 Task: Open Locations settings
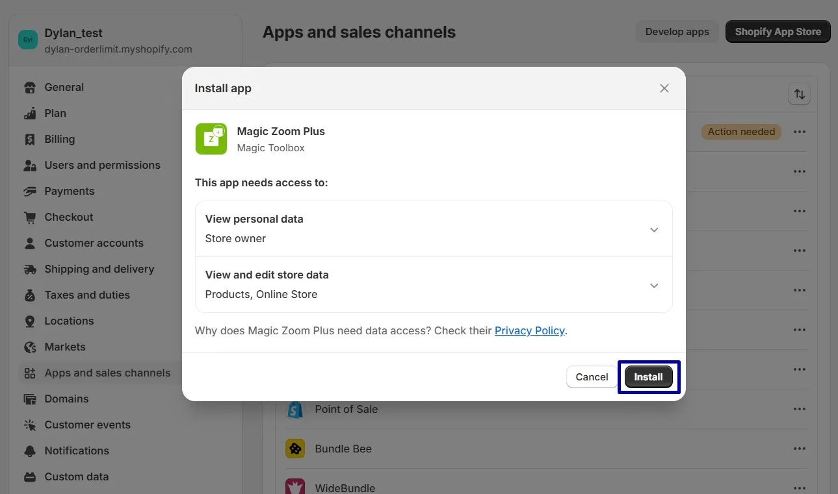pyautogui.click(x=69, y=321)
